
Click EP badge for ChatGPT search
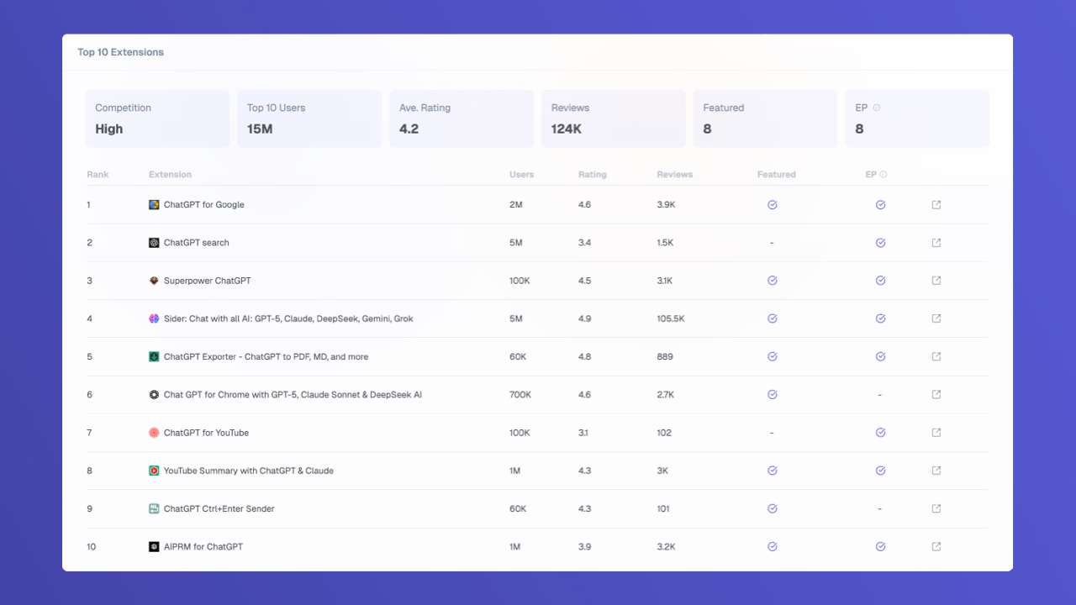pyautogui.click(x=880, y=243)
